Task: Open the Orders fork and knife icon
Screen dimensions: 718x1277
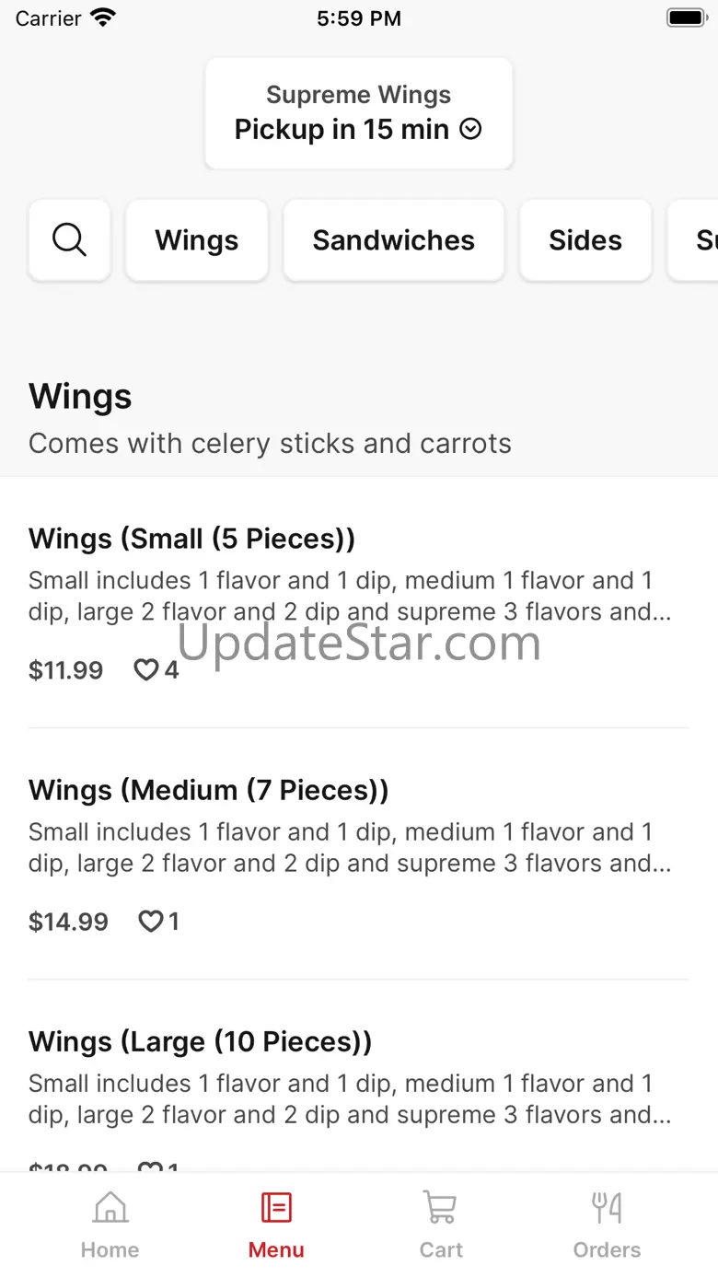Action: (607, 1207)
